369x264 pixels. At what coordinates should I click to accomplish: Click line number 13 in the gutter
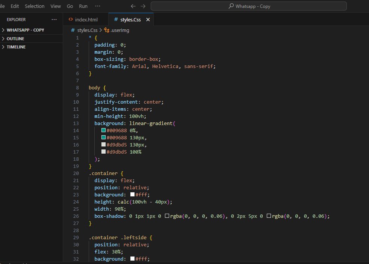tap(76, 124)
